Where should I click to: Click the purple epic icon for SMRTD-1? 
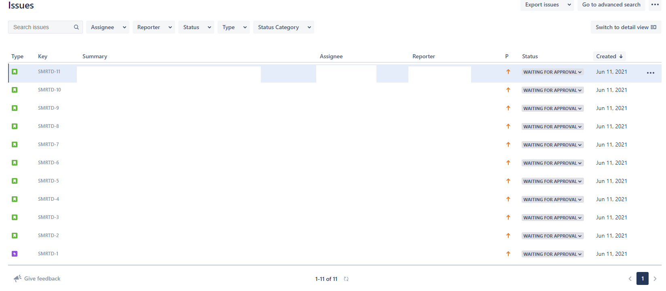pos(15,254)
